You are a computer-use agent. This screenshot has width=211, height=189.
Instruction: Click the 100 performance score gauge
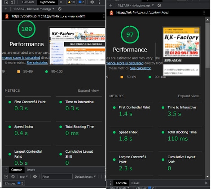tap(26, 29)
